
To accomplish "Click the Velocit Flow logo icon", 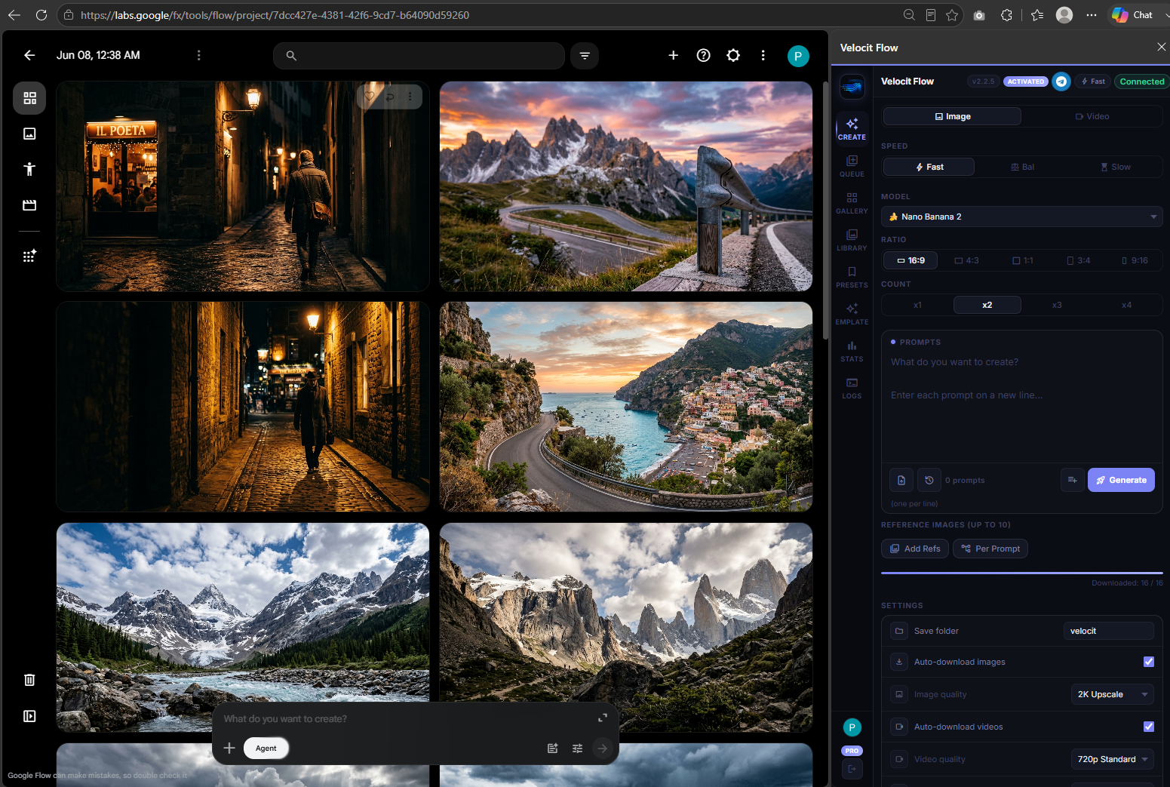I will point(852,87).
